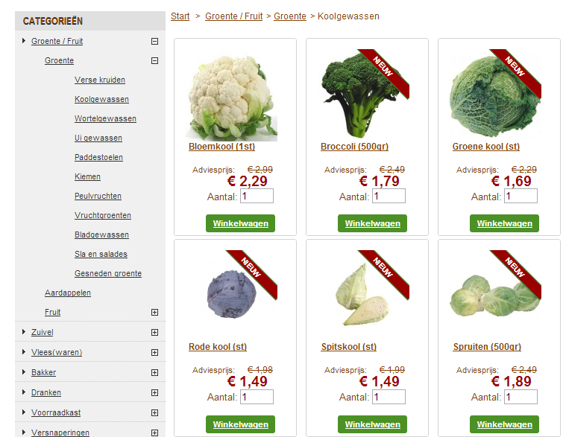
Task: Collapse the Groente subcategory minus icon
Action: pos(154,61)
